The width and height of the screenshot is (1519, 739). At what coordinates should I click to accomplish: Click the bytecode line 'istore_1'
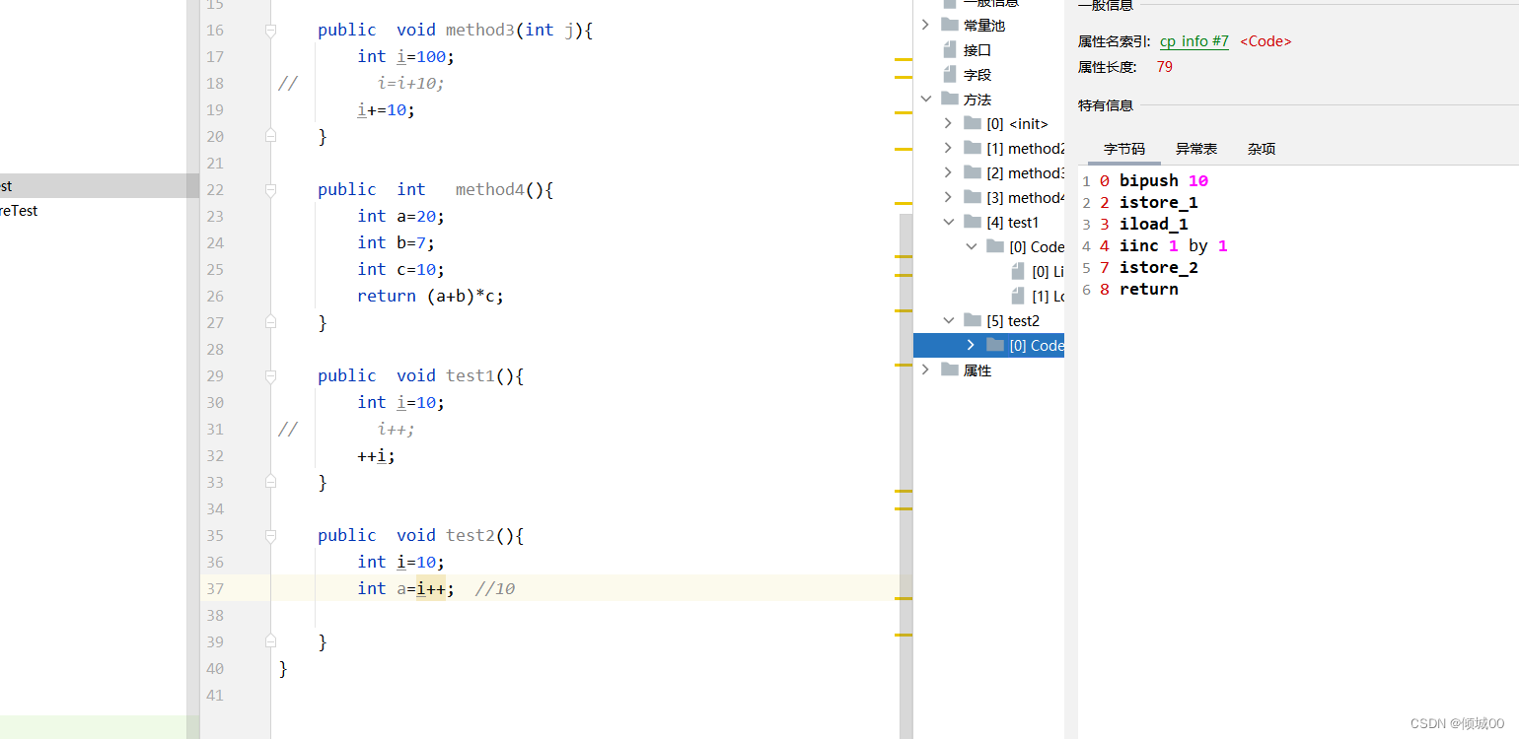click(1158, 203)
